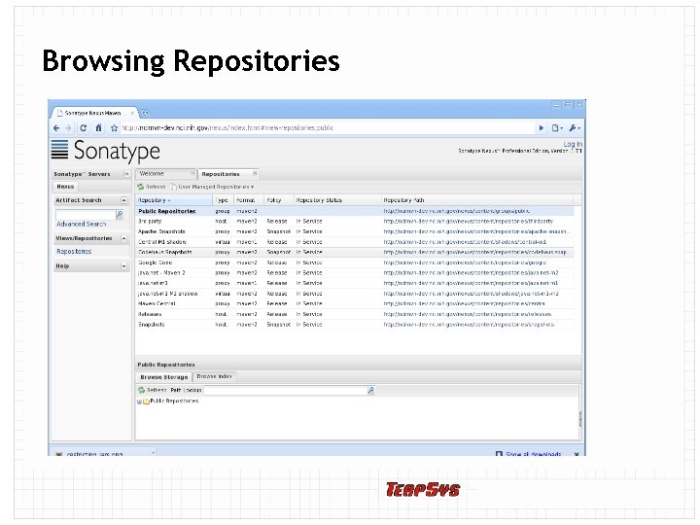
Task: Open the Advanced Search link
Action: pos(82,225)
